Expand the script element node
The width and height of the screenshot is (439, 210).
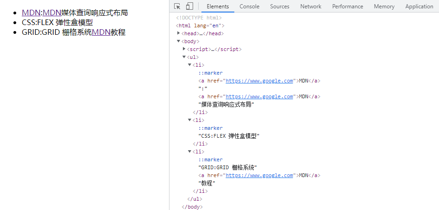(x=184, y=49)
